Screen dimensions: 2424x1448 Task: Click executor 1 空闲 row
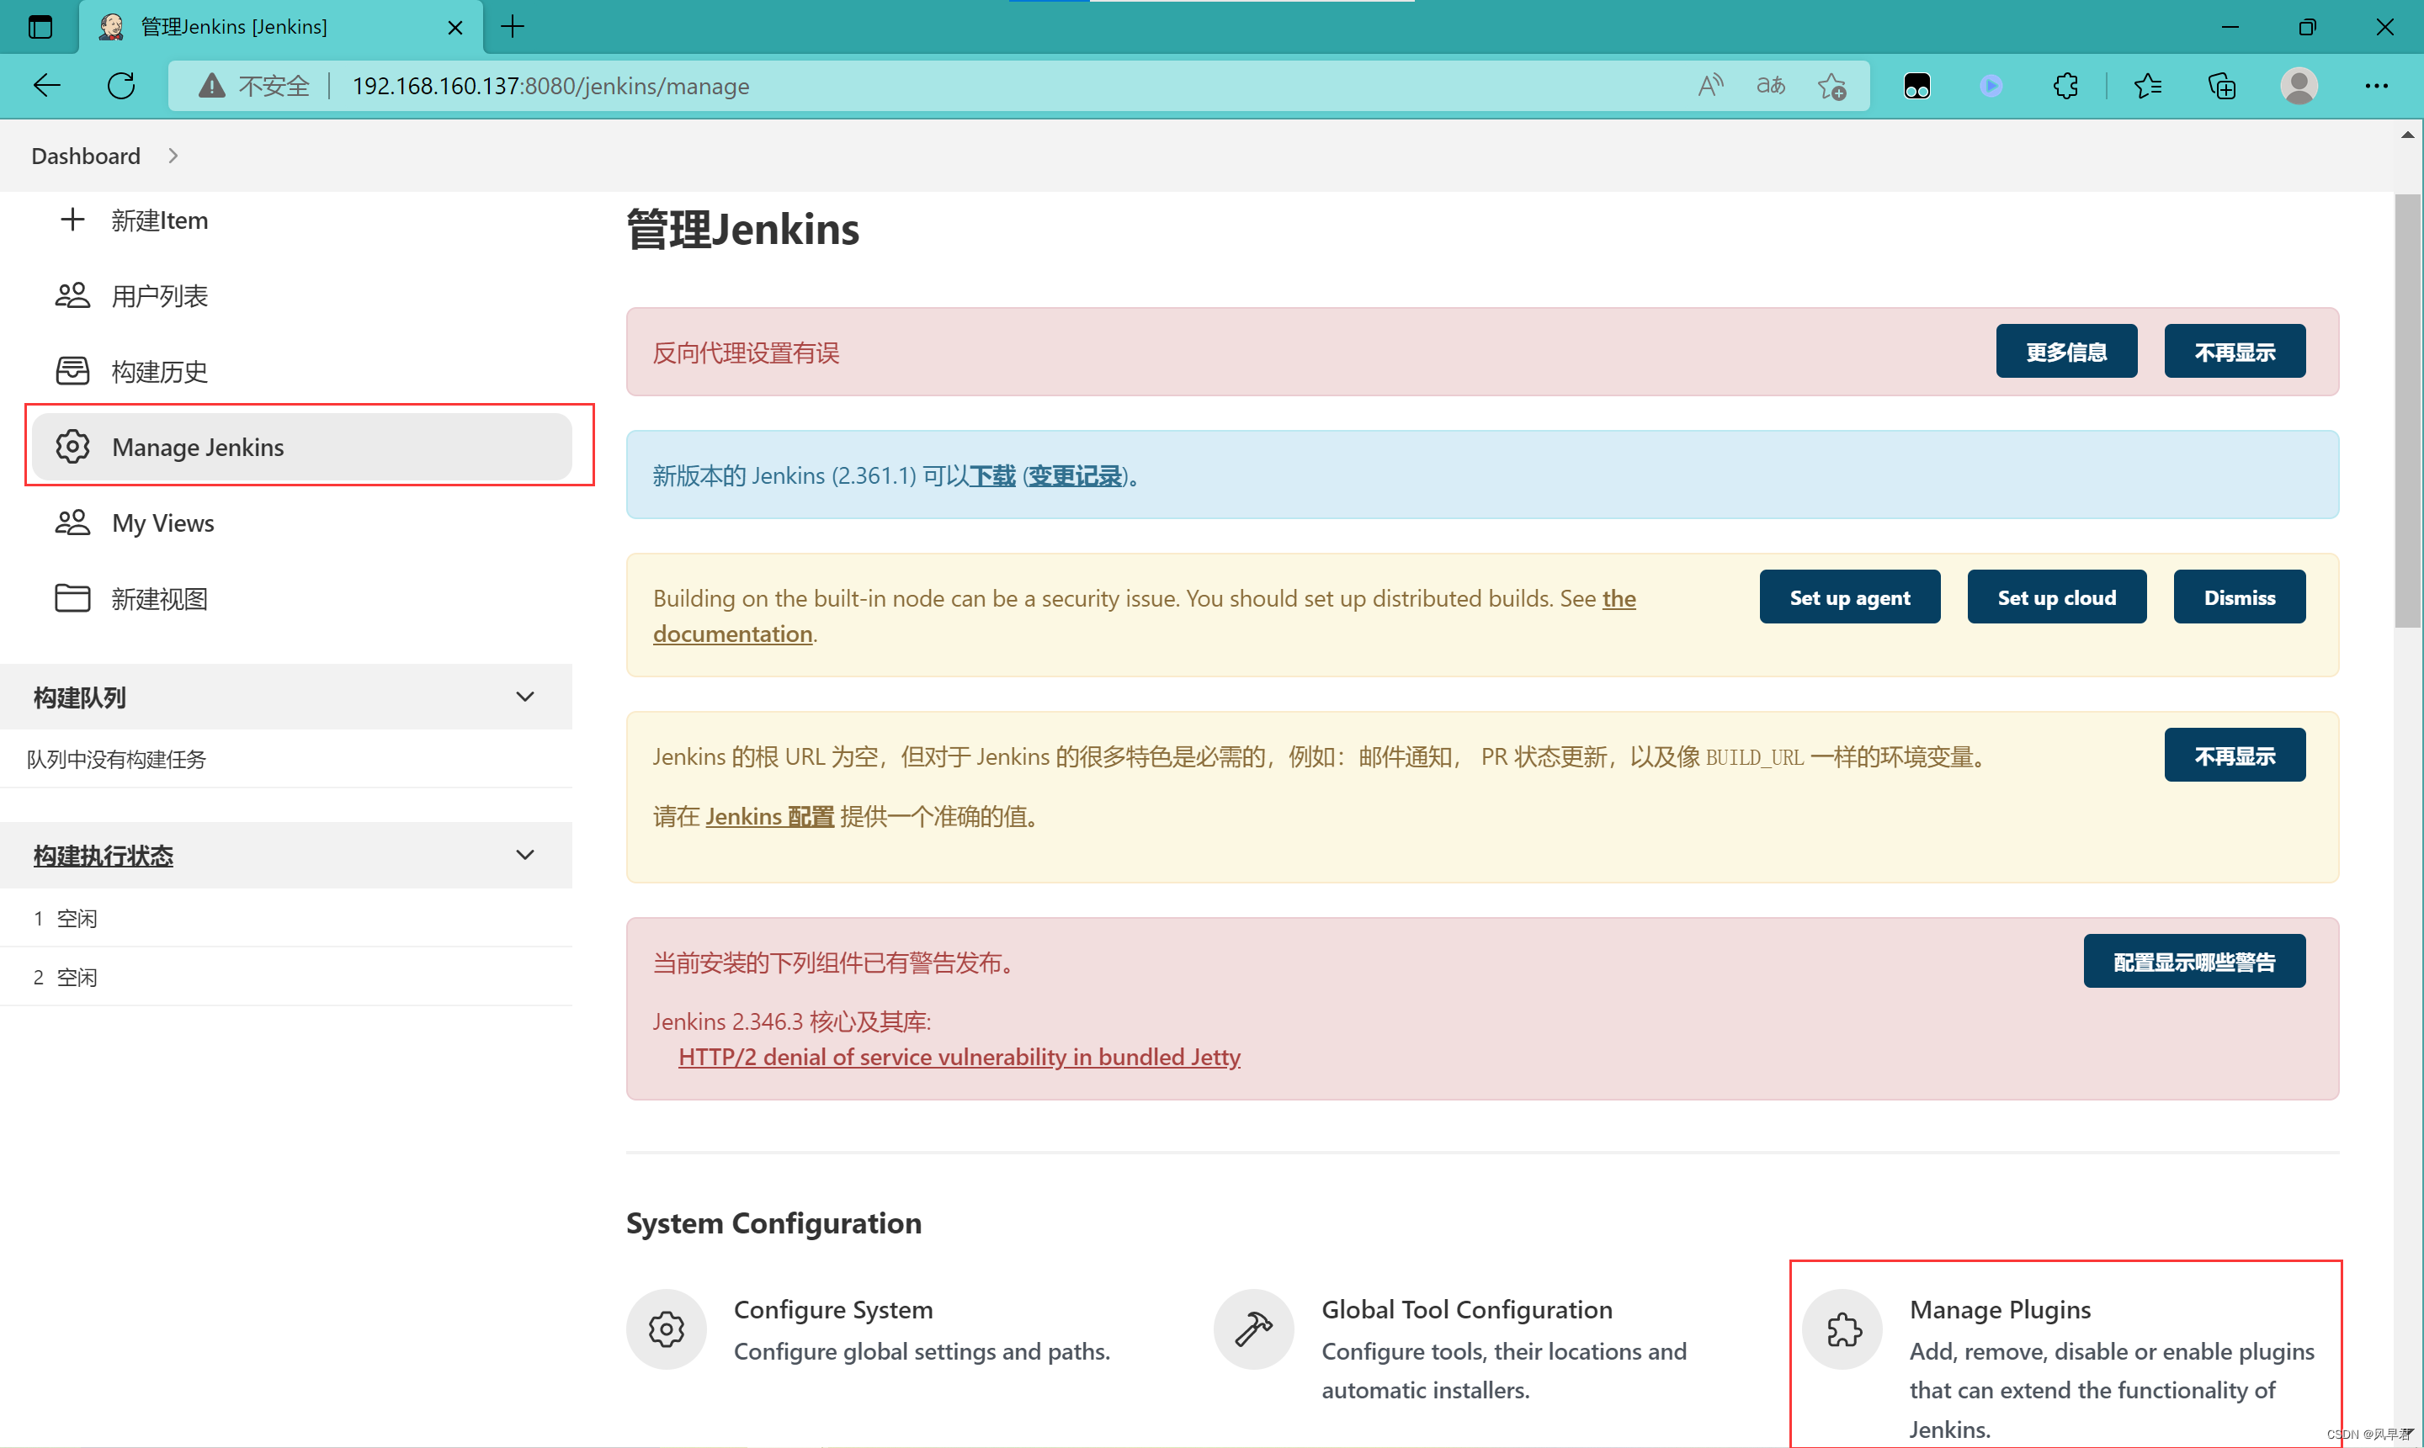coord(286,918)
